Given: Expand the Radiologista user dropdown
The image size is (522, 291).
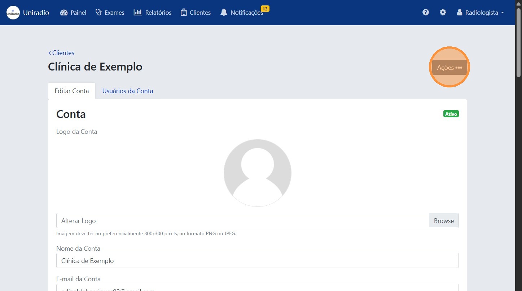Looking at the screenshot, I should (480, 13).
